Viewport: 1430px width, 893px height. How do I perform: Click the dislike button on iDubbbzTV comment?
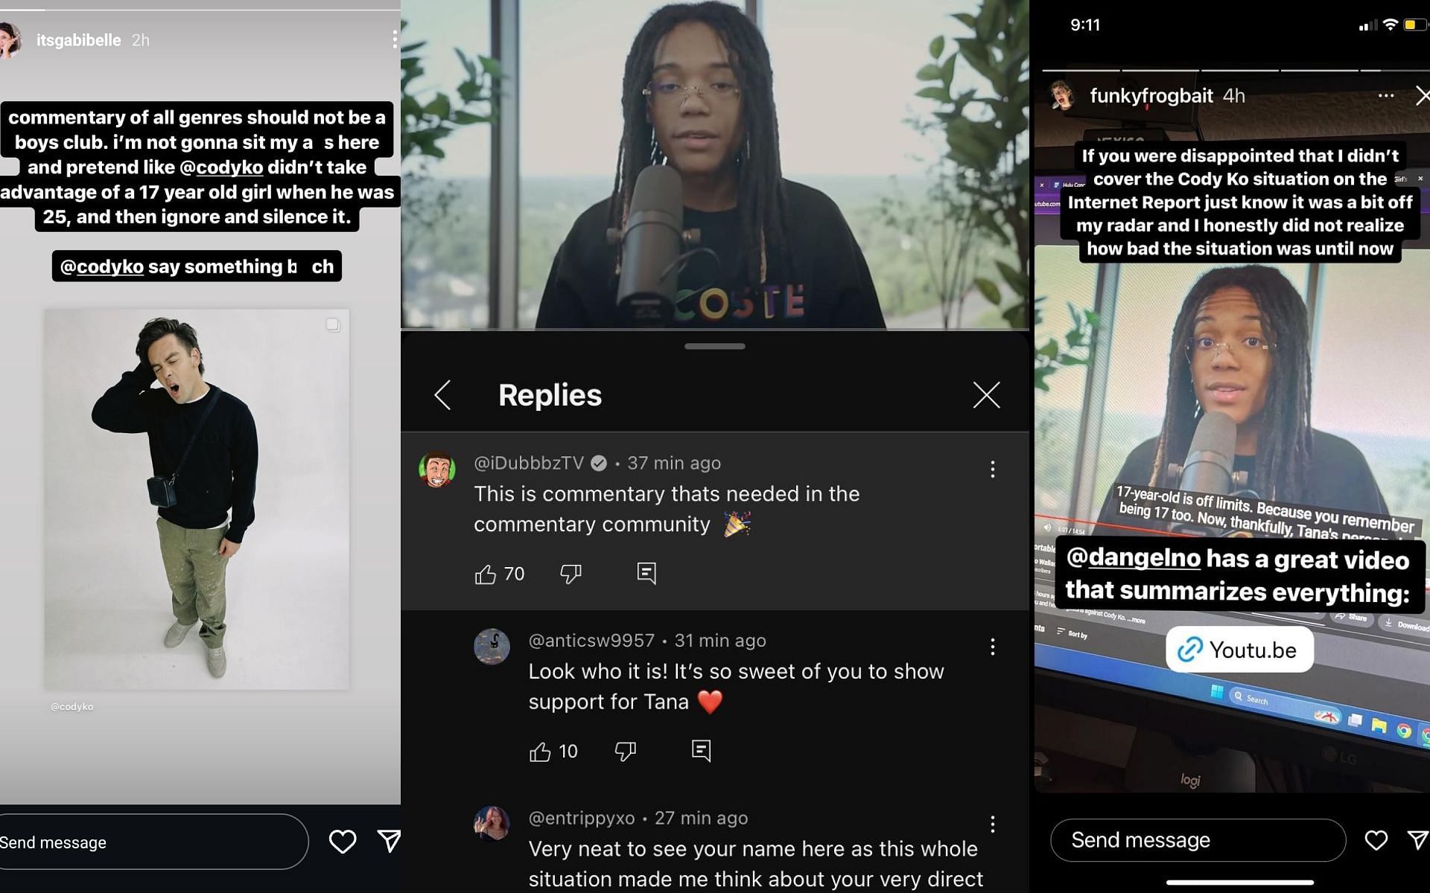tap(571, 573)
